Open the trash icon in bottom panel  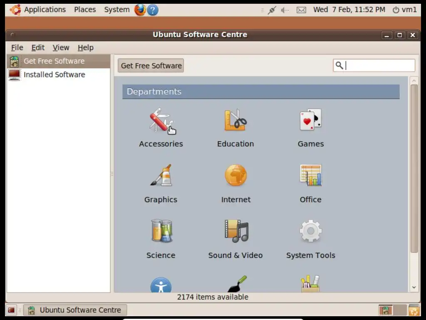[x=414, y=310]
